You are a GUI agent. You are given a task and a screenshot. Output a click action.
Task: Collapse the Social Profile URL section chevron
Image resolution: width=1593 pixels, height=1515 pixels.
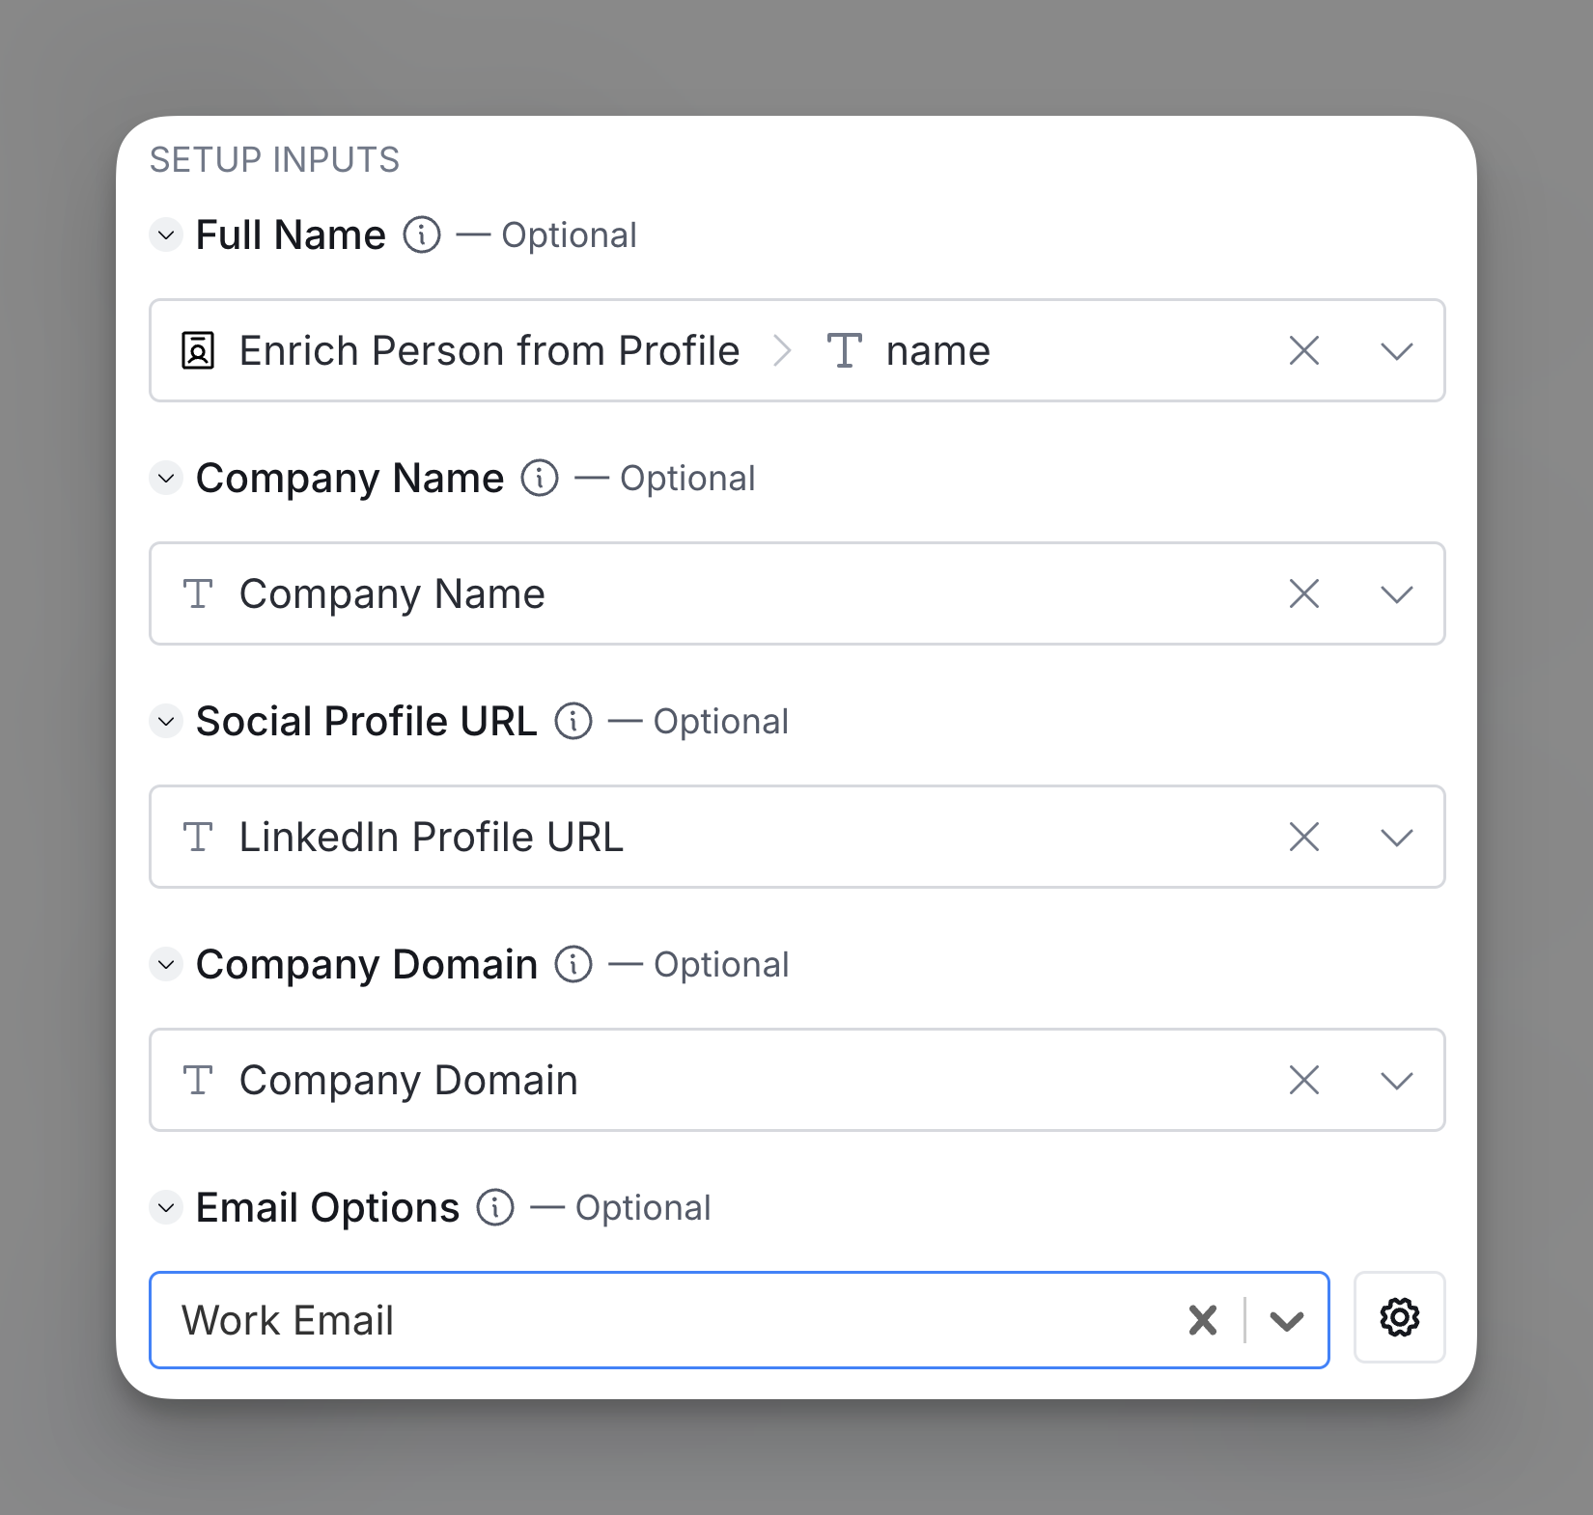(x=166, y=721)
